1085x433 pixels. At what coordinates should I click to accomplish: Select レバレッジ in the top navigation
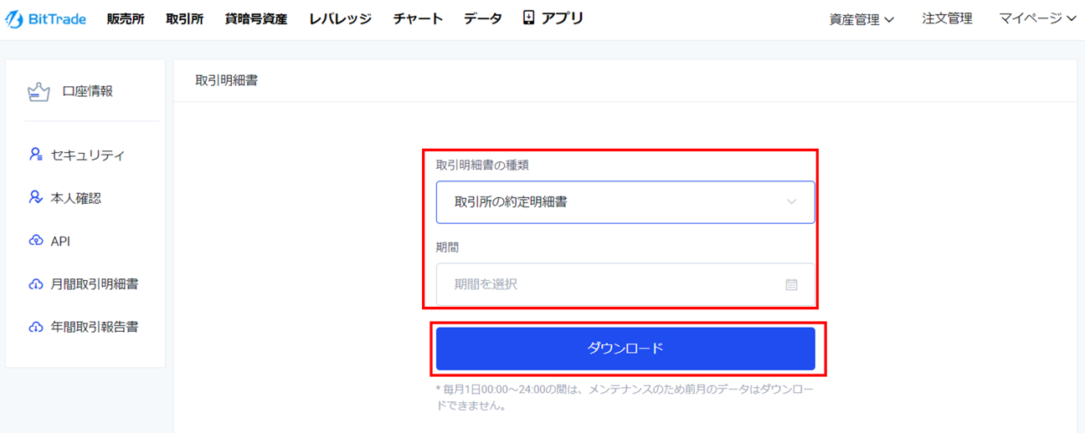[x=340, y=18]
